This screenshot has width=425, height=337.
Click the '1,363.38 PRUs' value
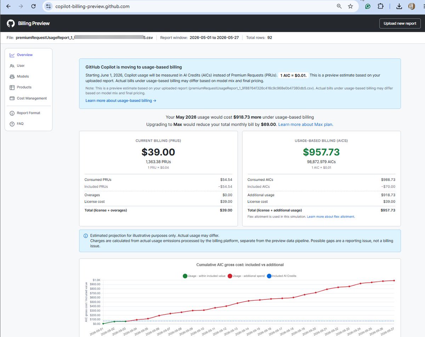pyautogui.click(x=158, y=162)
